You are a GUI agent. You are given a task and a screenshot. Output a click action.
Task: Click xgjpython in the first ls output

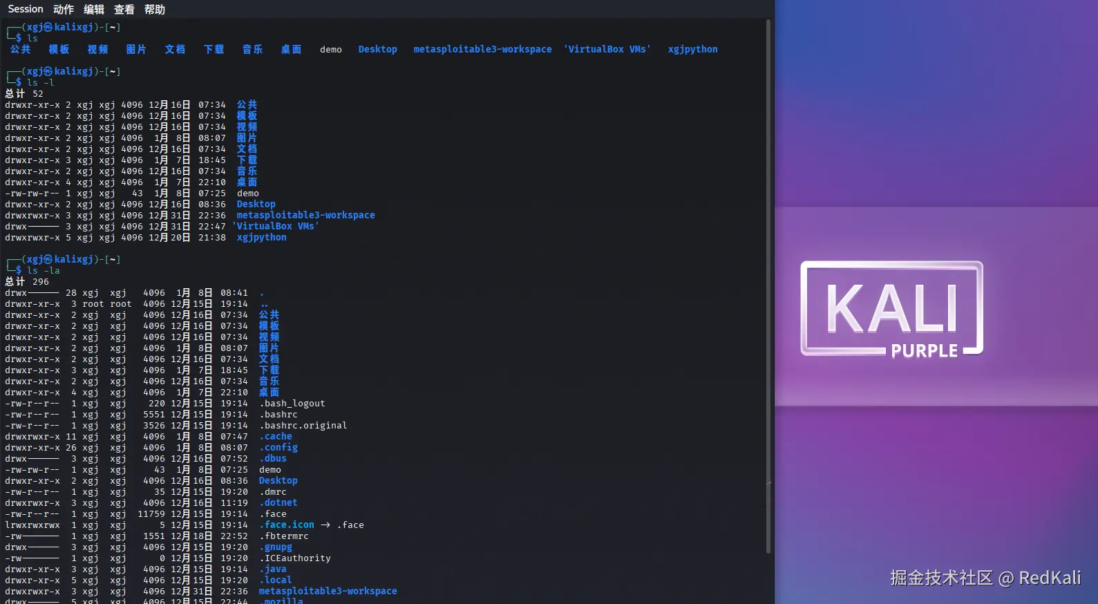click(693, 49)
